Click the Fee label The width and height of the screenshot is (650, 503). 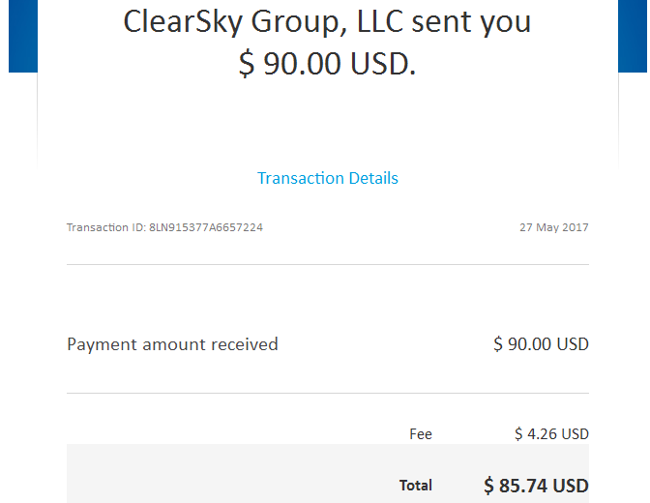421,434
